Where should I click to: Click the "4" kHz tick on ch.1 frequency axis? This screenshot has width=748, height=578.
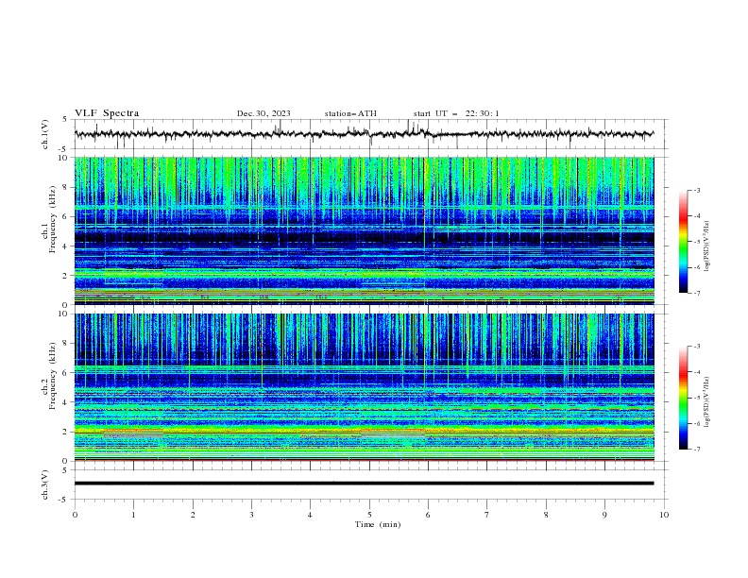click(65, 246)
